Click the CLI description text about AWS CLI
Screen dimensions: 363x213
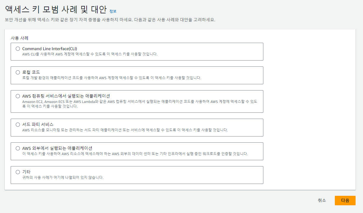tap(90, 54)
